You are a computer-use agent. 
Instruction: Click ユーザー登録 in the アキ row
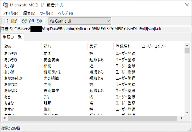(125, 97)
